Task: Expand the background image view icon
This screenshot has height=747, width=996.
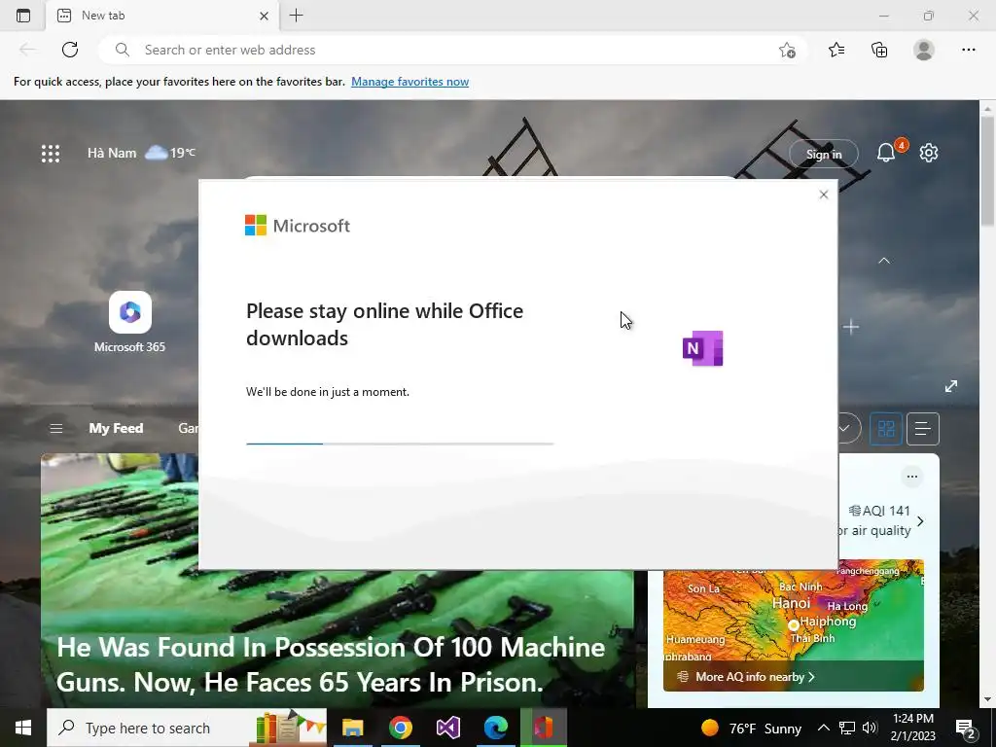Action: tap(951, 386)
